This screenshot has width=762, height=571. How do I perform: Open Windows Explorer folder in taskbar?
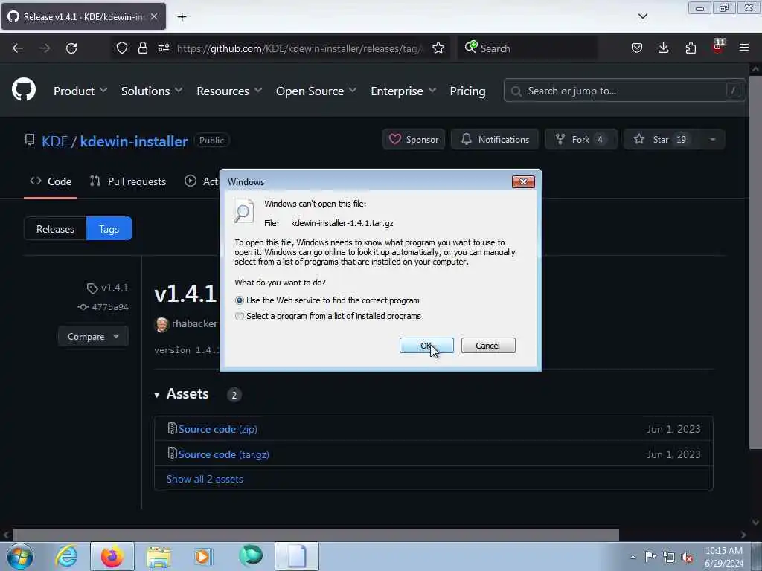pos(159,556)
